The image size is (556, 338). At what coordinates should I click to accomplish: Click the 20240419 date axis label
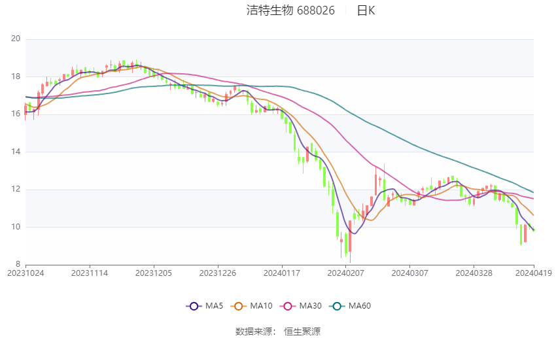534,273
